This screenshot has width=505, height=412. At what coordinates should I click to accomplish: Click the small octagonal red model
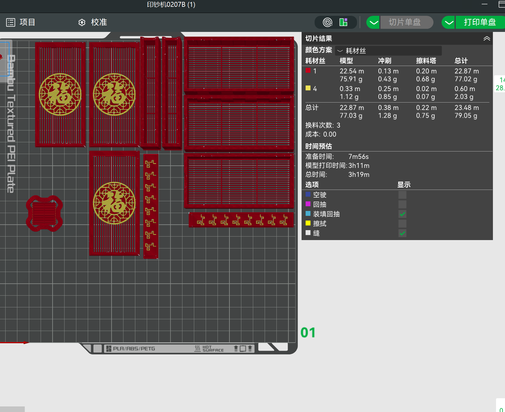pos(44,213)
